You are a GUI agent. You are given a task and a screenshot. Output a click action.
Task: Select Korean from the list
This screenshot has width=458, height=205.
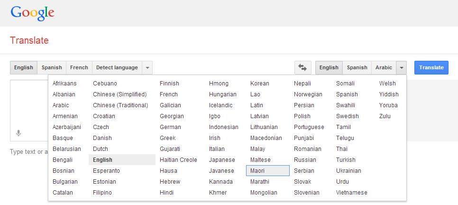260,84
